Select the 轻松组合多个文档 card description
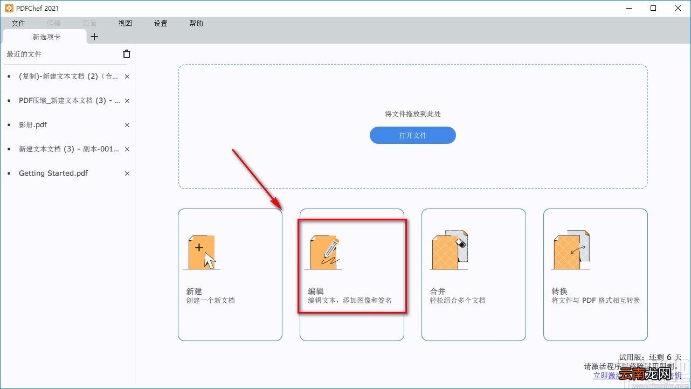The height and width of the screenshot is (389, 691). coord(458,301)
